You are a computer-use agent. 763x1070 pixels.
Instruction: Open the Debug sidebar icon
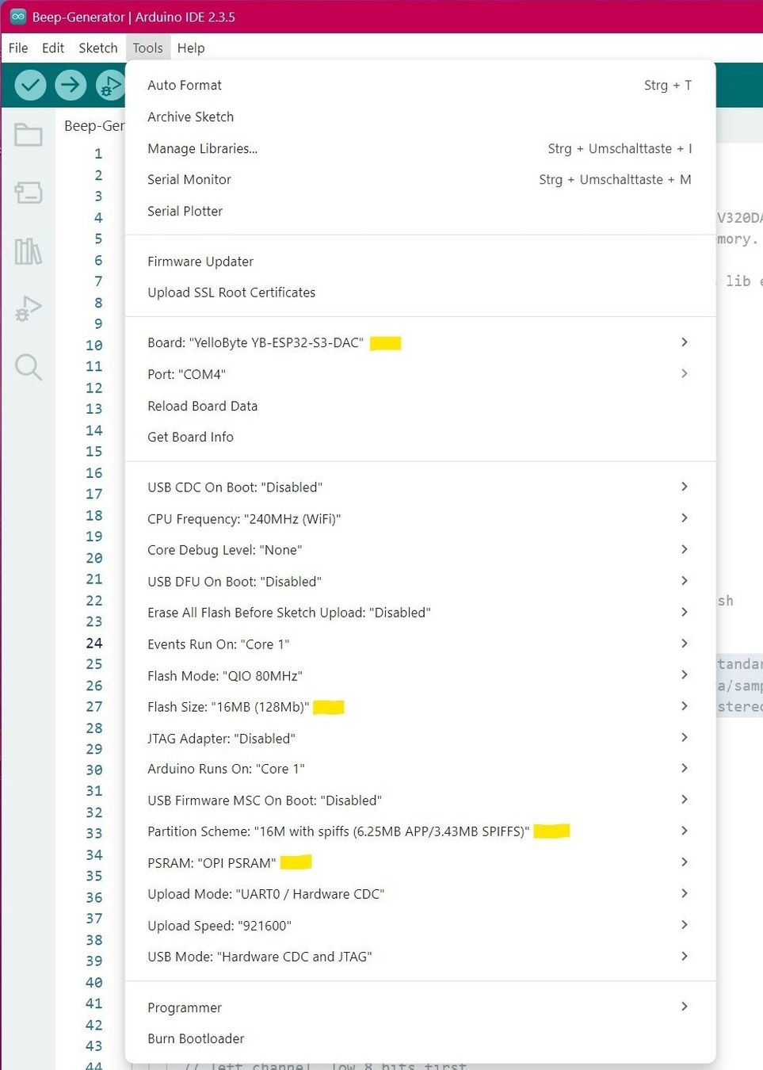[29, 308]
